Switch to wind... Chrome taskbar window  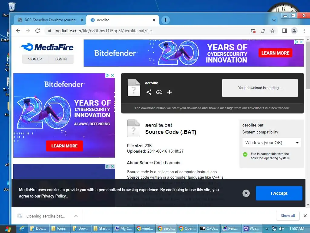click(x=145, y=228)
